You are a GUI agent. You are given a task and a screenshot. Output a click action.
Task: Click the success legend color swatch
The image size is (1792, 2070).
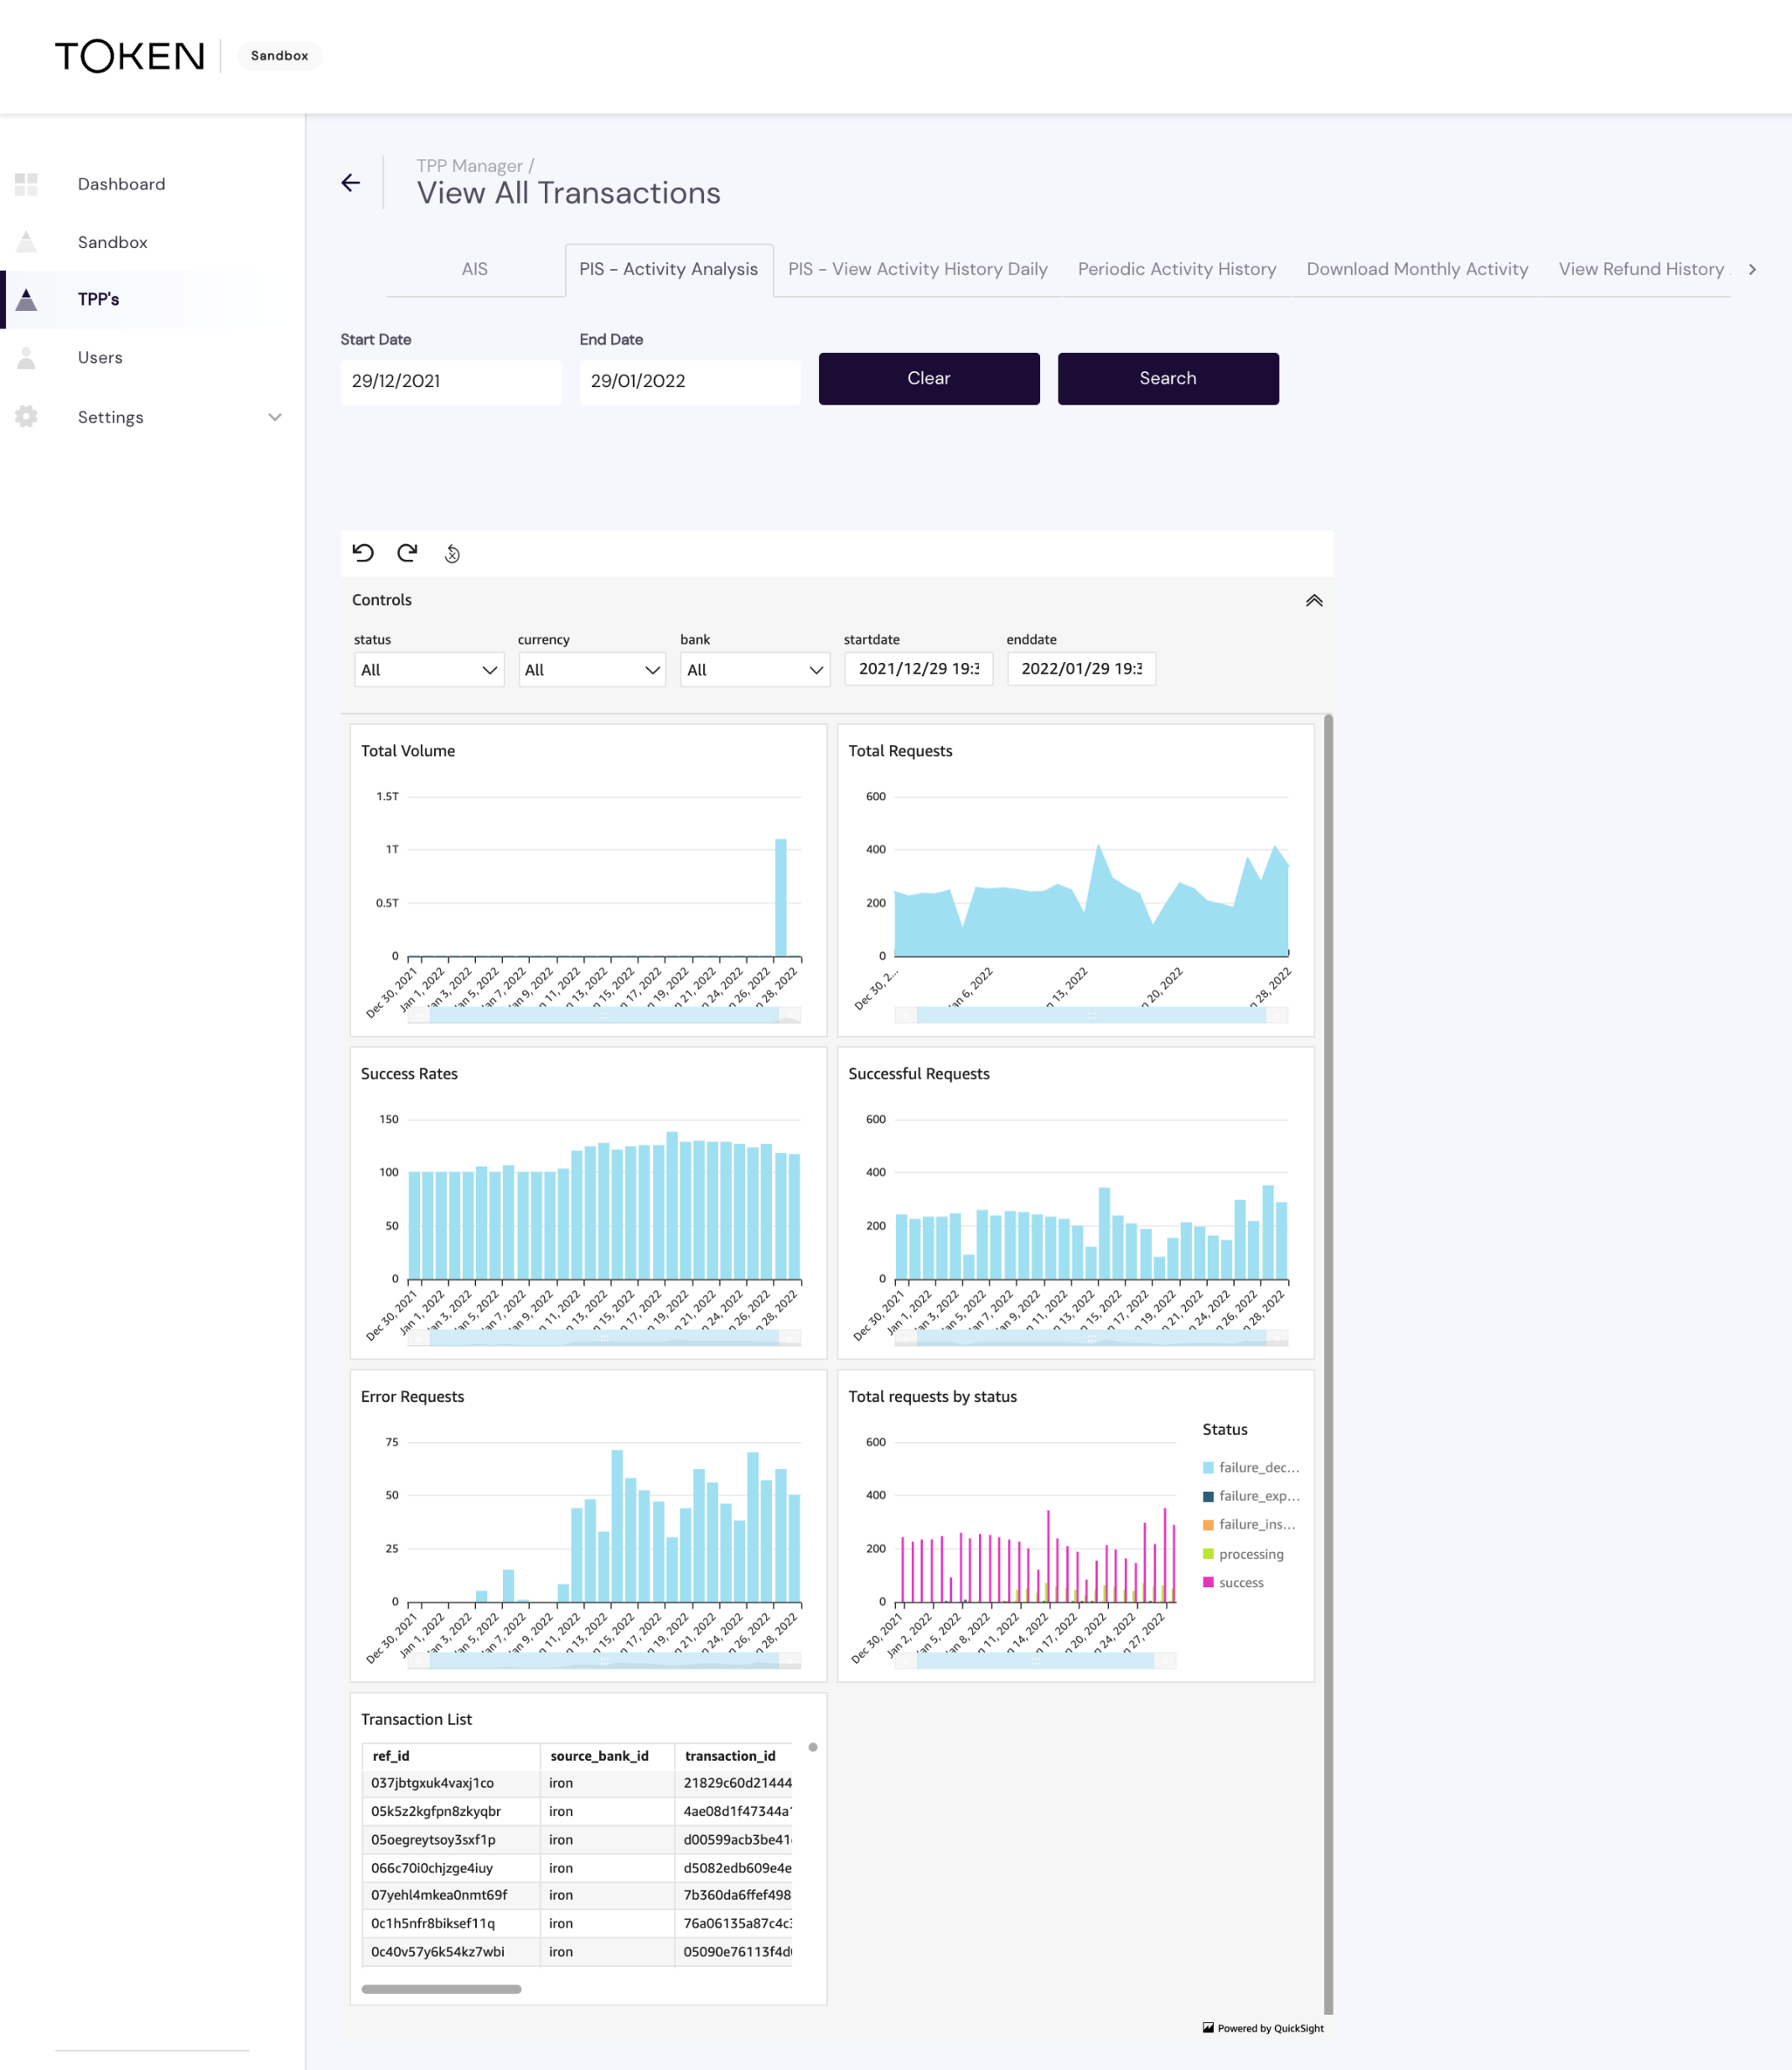[x=1208, y=1582]
